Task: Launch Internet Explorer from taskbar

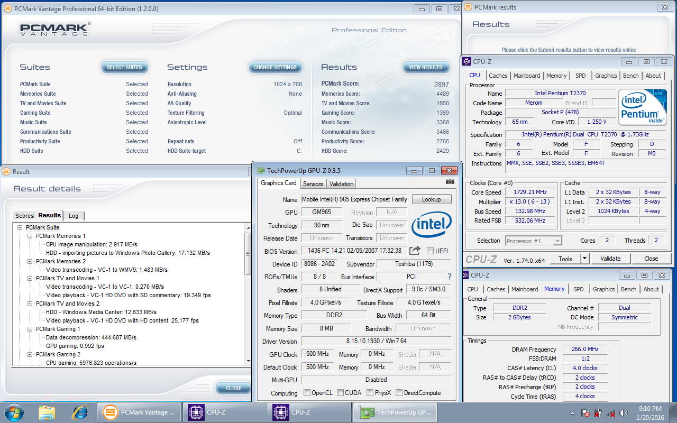Action: [80, 412]
